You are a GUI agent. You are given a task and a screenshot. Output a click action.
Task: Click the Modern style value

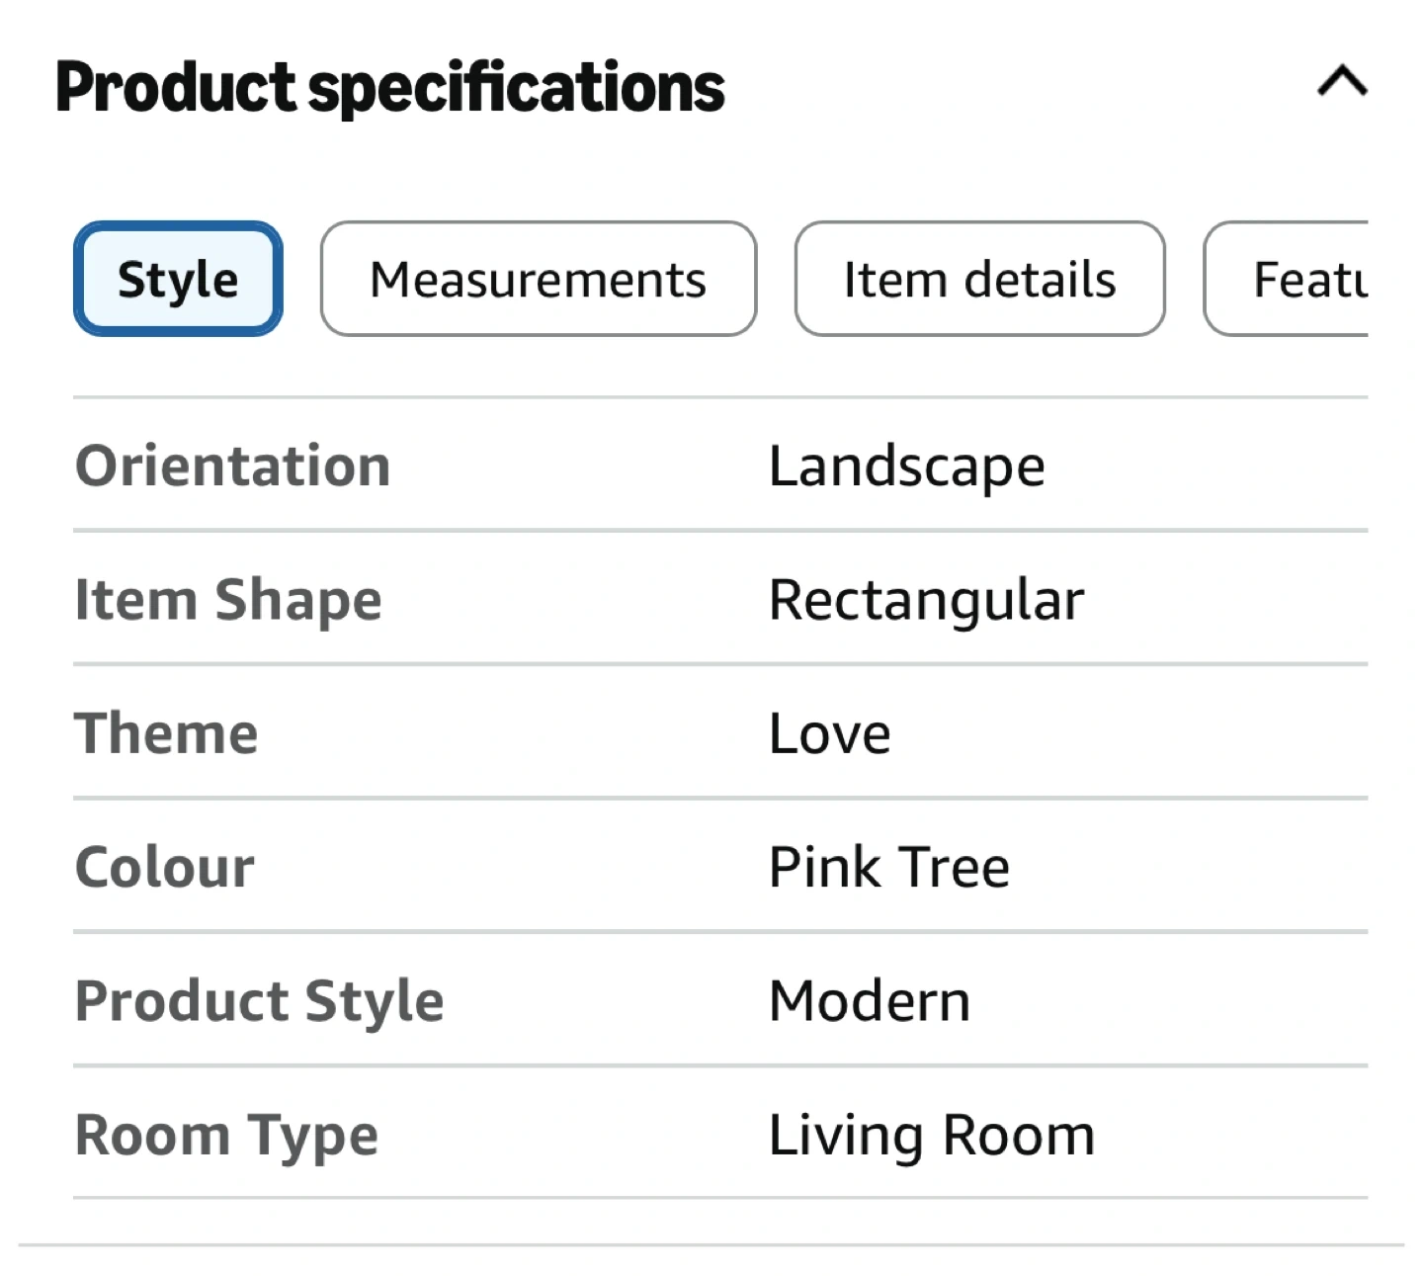[x=869, y=1000]
